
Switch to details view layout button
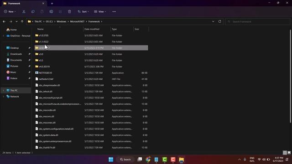click(285, 153)
